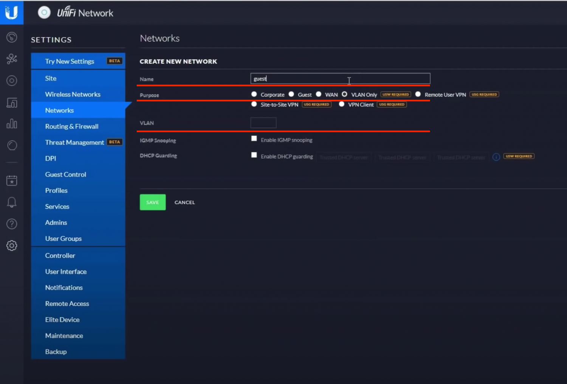Click the Settings gear icon
567x384 pixels.
(x=12, y=246)
